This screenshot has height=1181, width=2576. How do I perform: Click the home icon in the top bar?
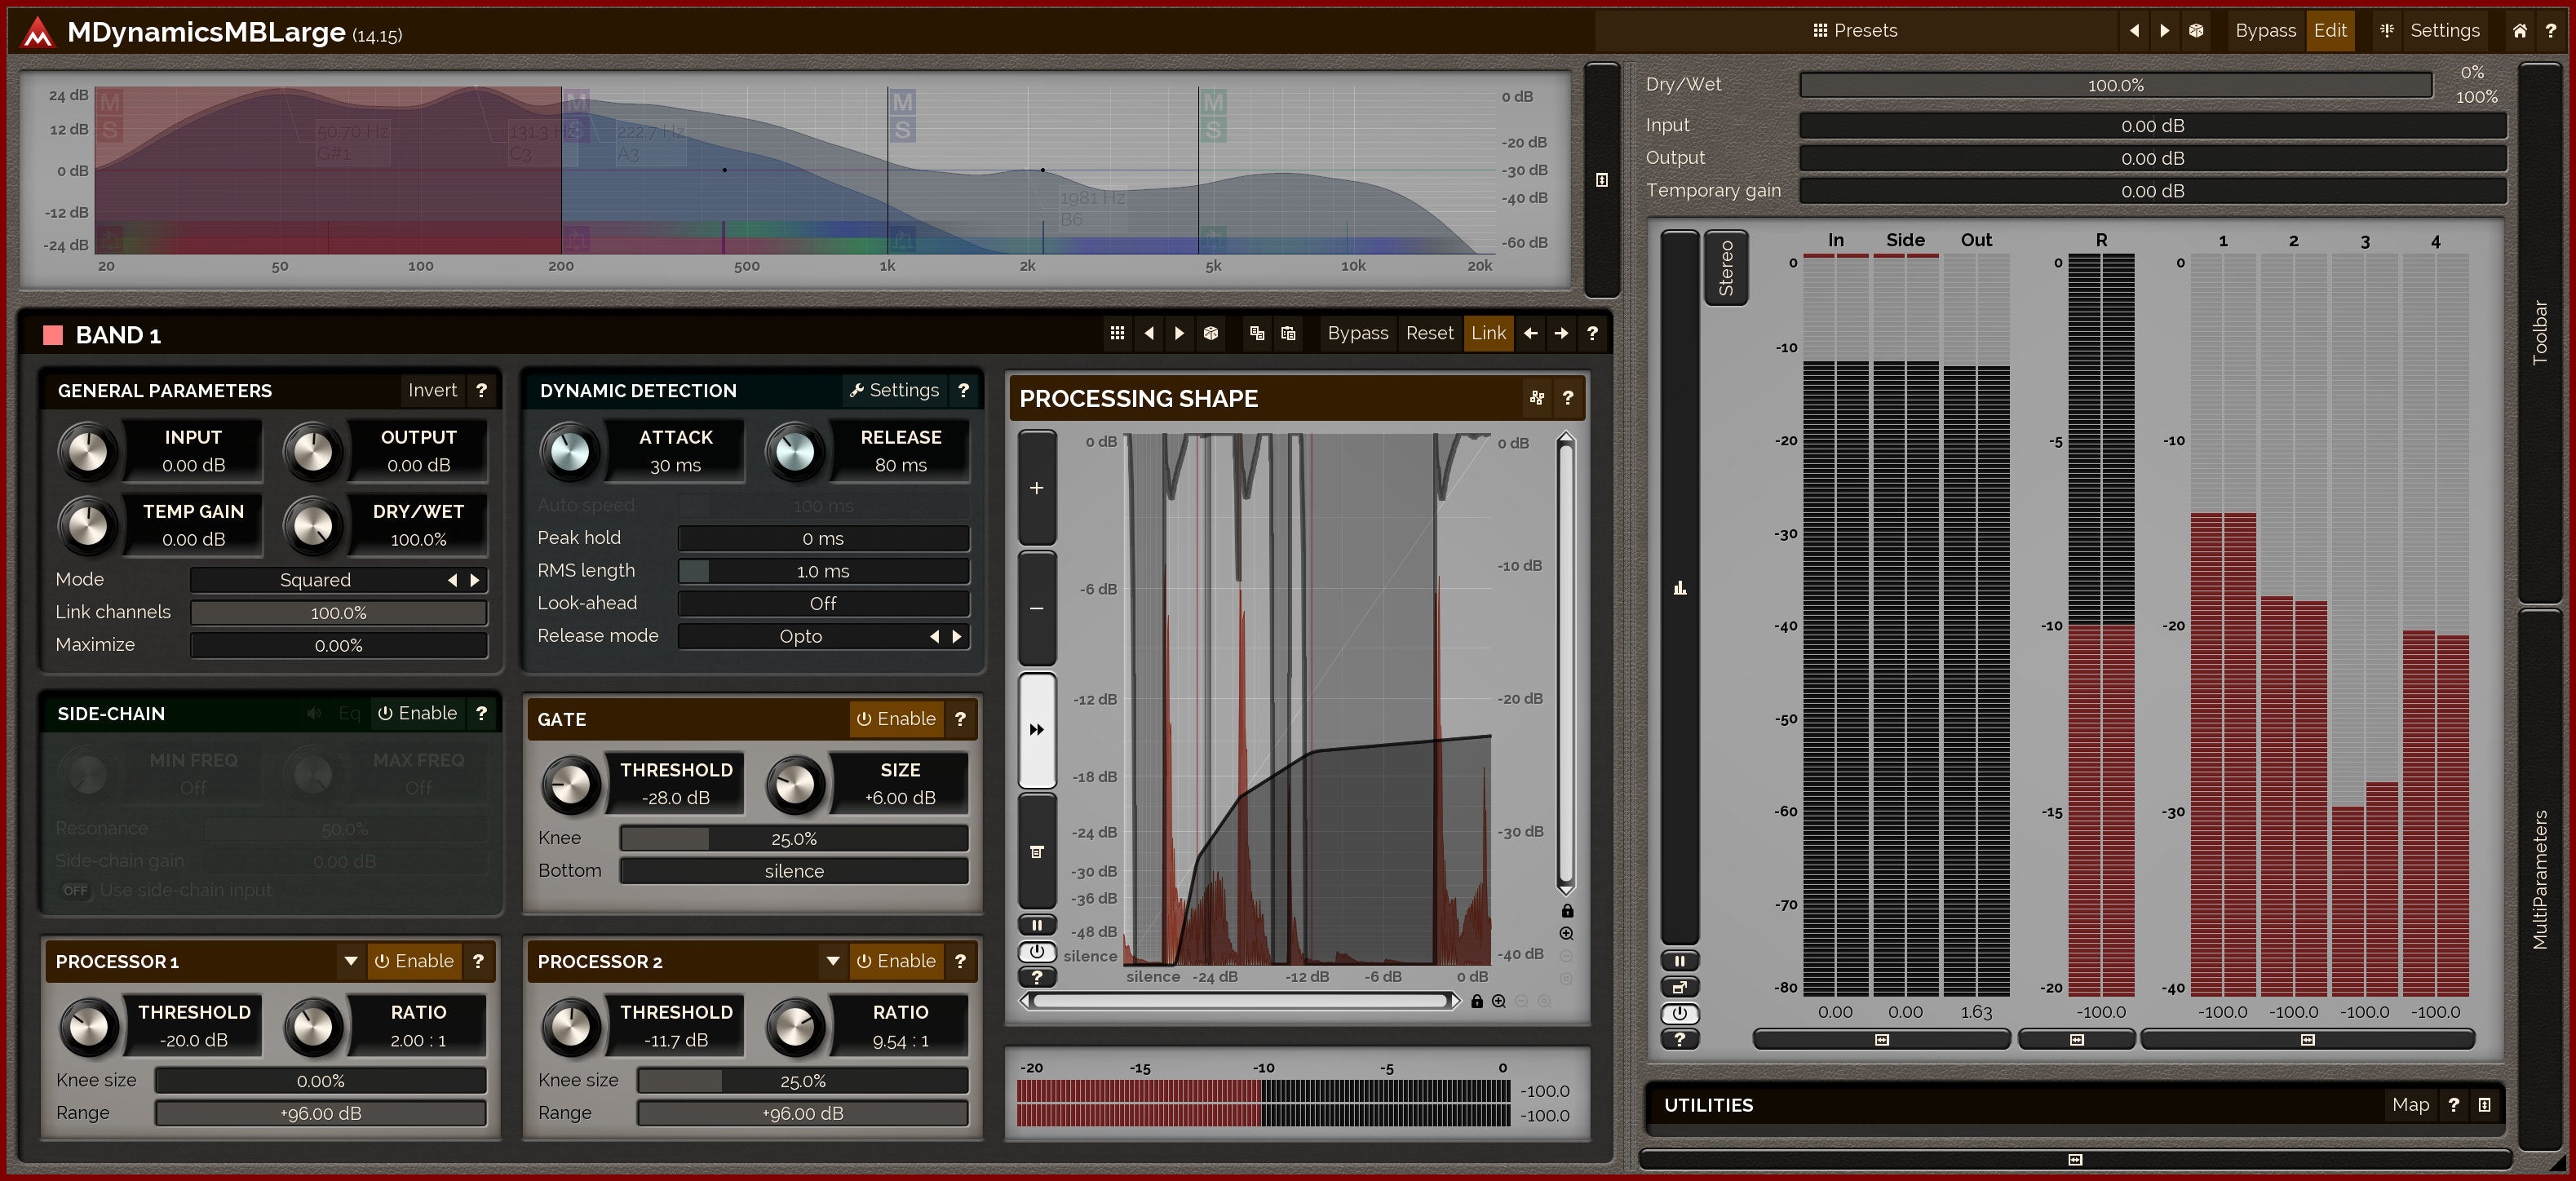pos(2519,31)
